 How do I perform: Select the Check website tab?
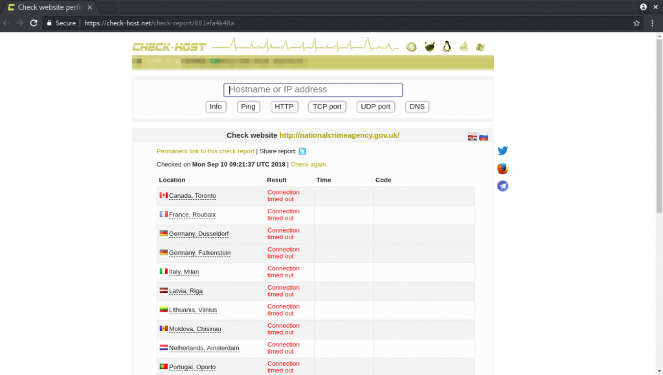[50, 7]
